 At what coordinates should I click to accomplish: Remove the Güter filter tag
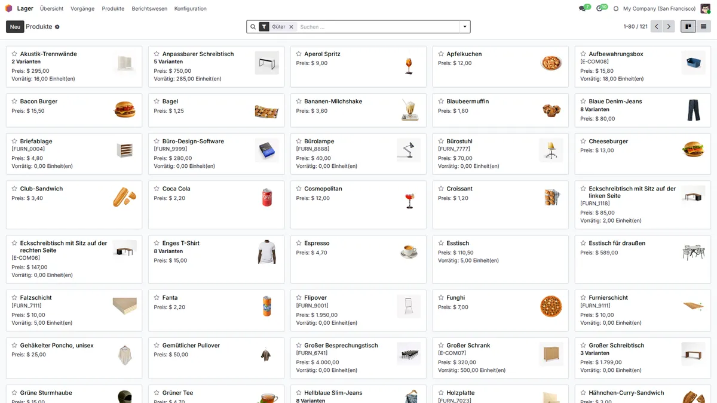click(292, 27)
